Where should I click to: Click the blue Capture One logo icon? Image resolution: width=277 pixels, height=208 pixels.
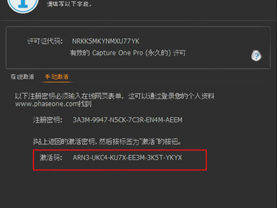click(x=23, y=5)
